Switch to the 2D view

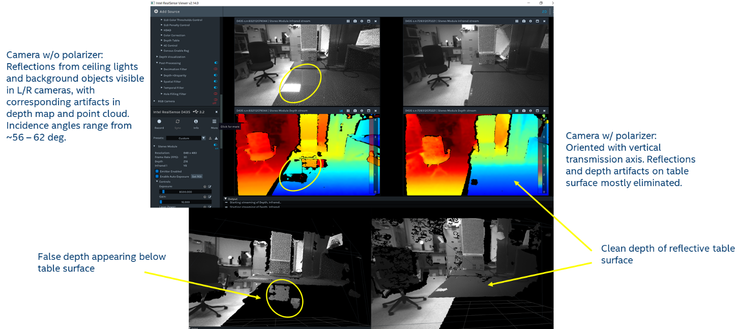tap(544, 11)
